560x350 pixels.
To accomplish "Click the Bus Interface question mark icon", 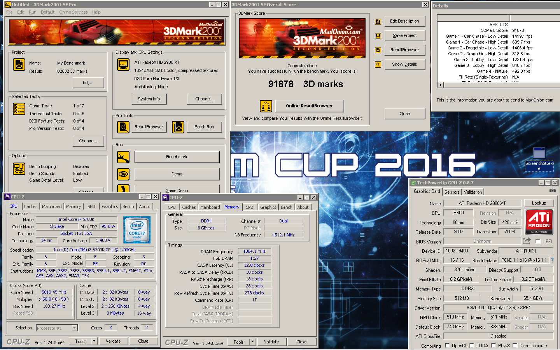I will pos(552,260).
